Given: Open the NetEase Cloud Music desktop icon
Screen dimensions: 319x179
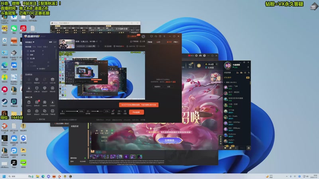Looking at the screenshot, I should point(23,28).
